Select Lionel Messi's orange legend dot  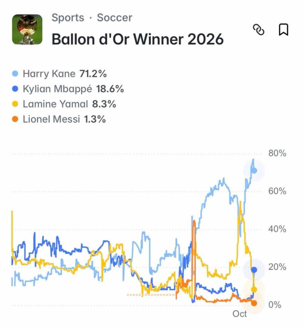[x=15, y=119]
